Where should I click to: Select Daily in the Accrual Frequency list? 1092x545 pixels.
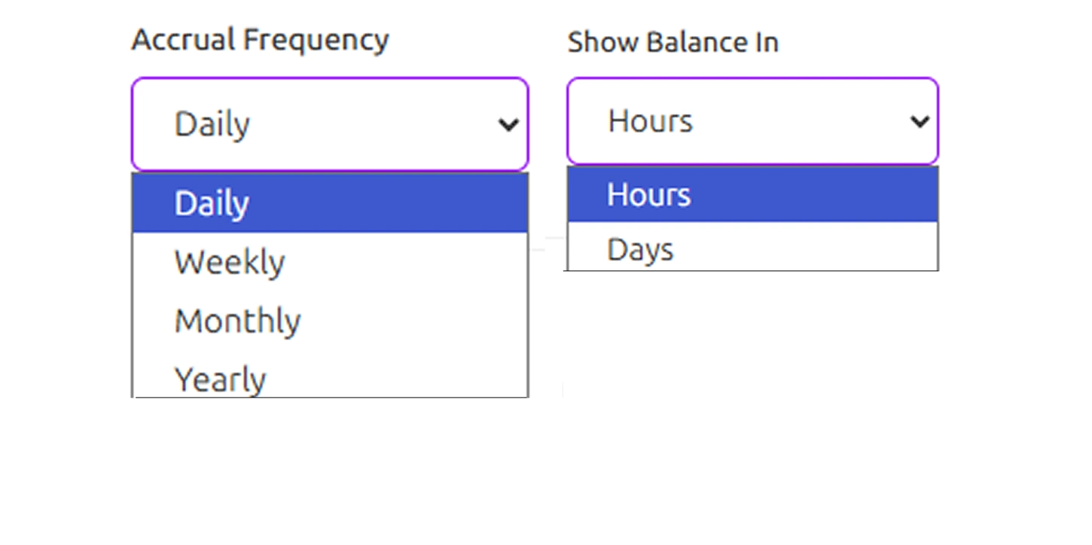point(329,203)
